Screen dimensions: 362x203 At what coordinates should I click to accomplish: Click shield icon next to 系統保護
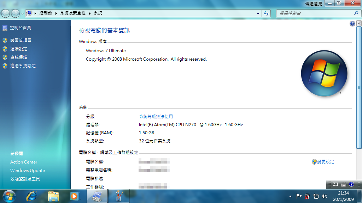(x=5, y=57)
